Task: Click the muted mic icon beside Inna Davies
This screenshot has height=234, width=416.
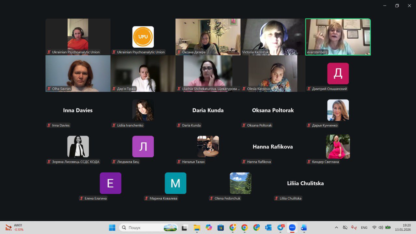Action: coord(49,125)
